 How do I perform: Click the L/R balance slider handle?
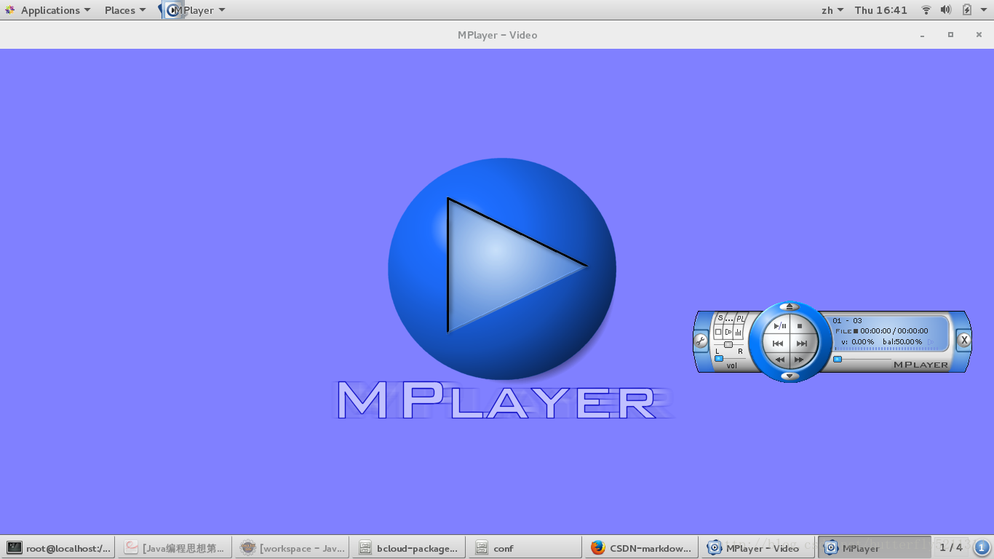click(728, 344)
